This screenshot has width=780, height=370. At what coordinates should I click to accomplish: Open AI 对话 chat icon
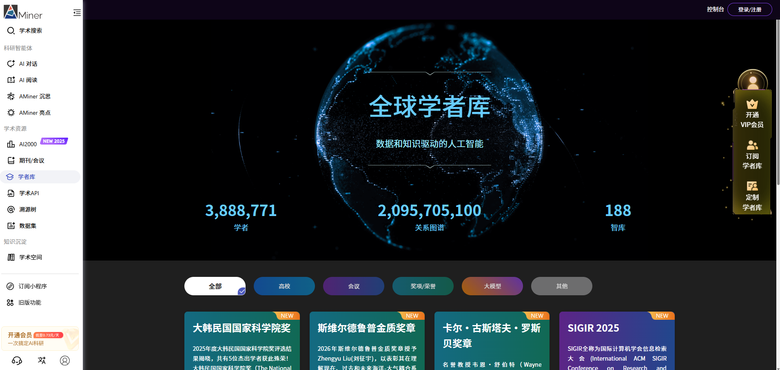[x=11, y=64]
